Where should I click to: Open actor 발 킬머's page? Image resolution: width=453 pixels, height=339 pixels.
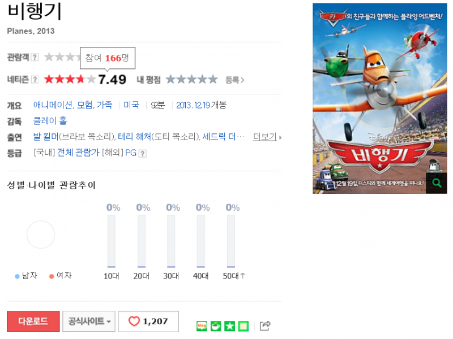pos(46,137)
